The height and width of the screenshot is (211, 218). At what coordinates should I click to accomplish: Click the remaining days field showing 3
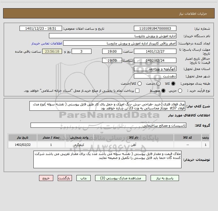[x=82, y=52]
